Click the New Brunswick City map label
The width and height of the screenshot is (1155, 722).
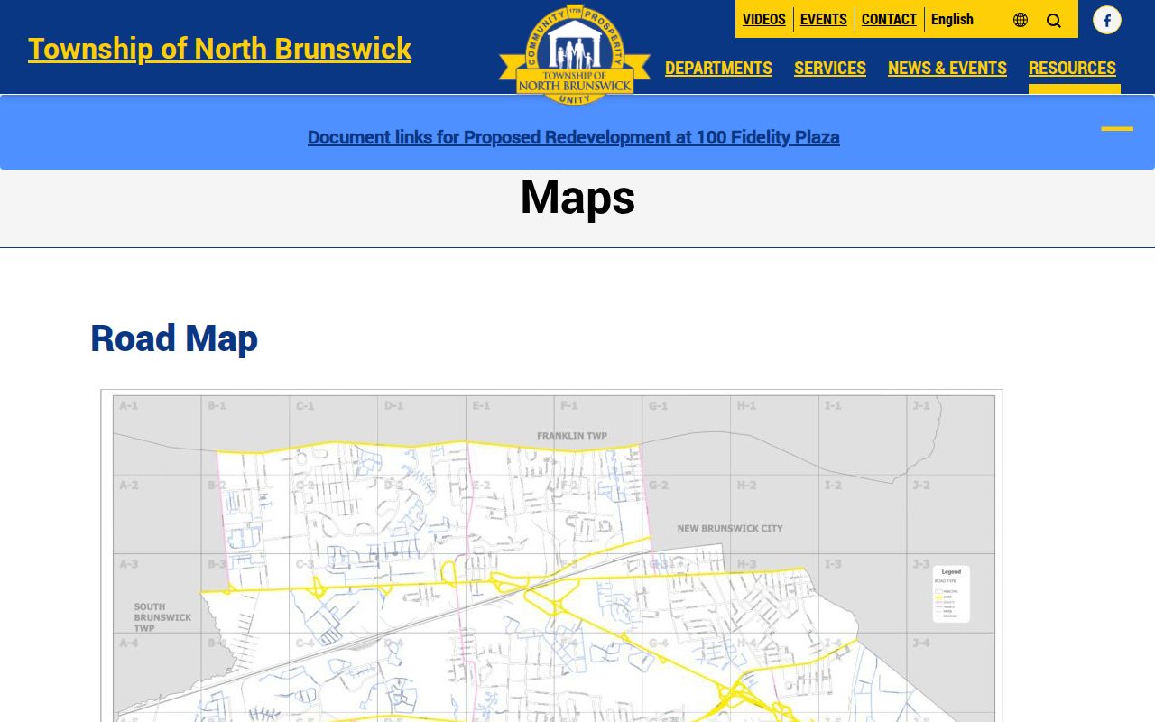point(730,528)
